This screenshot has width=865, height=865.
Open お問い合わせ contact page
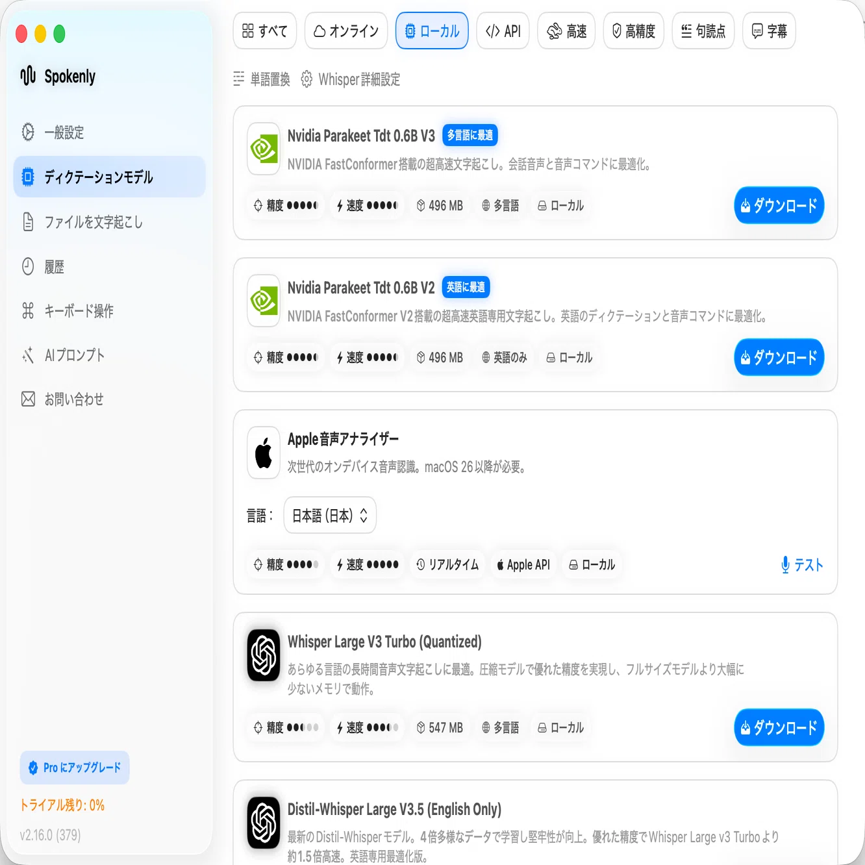pos(109,399)
